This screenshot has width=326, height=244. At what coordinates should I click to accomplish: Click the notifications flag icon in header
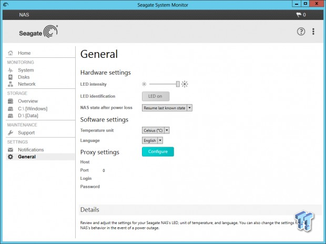[299, 15]
